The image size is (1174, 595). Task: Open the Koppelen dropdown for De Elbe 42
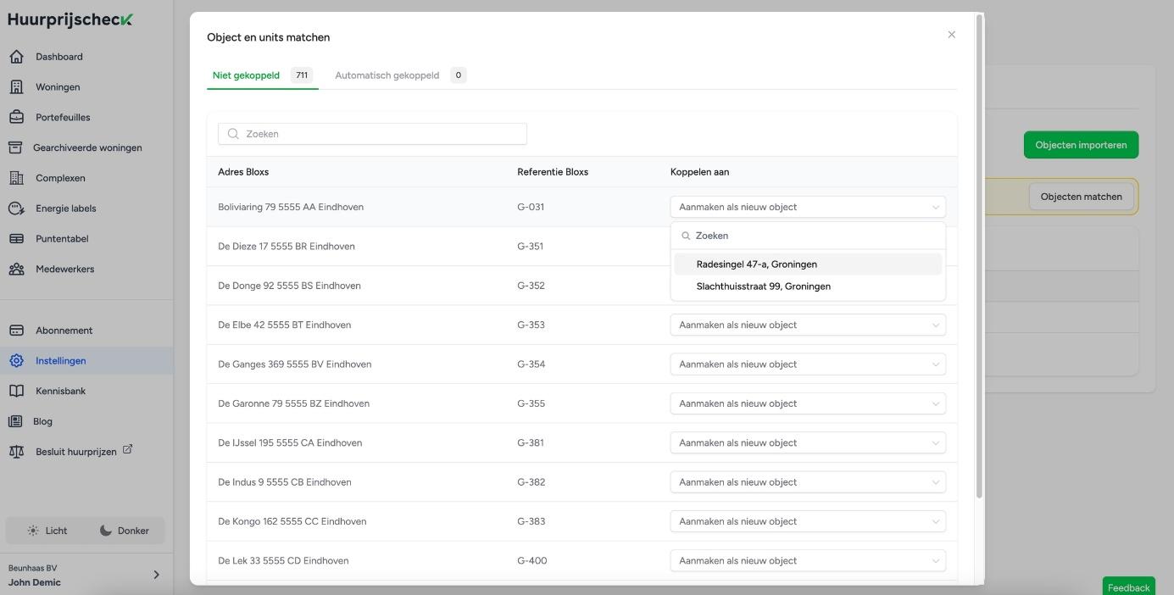(x=807, y=325)
